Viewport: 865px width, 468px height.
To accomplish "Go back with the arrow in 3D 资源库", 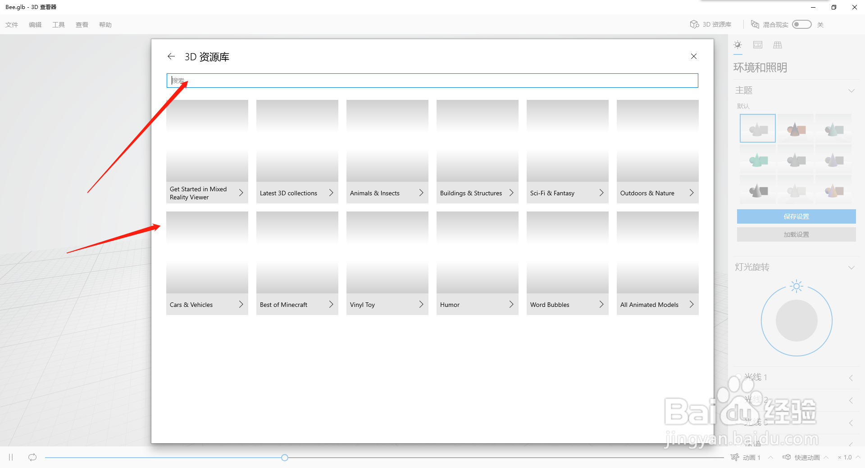I will click(171, 56).
